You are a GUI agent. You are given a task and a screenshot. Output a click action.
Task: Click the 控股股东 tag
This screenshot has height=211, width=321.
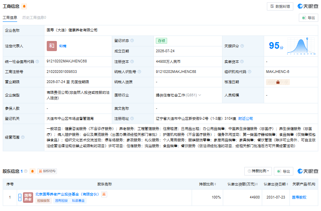pos(43,200)
